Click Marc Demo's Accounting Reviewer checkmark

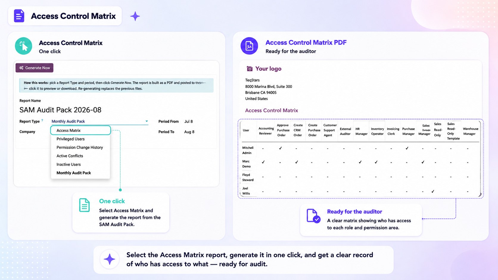coord(263,162)
